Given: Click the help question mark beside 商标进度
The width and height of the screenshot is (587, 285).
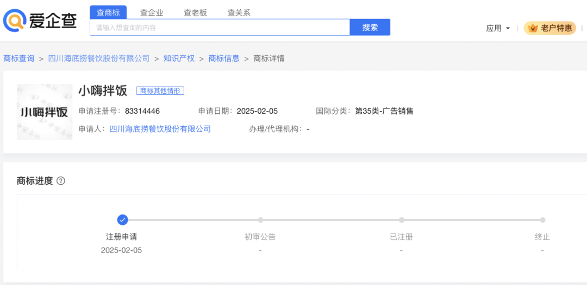Looking at the screenshot, I should pyautogui.click(x=61, y=181).
